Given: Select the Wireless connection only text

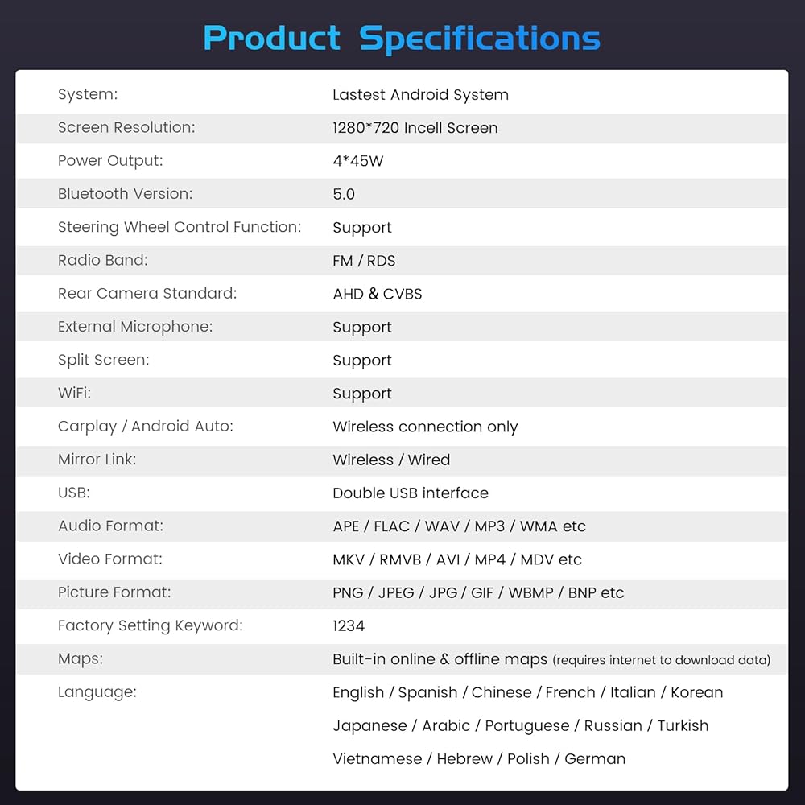Looking at the screenshot, I should tap(425, 427).
